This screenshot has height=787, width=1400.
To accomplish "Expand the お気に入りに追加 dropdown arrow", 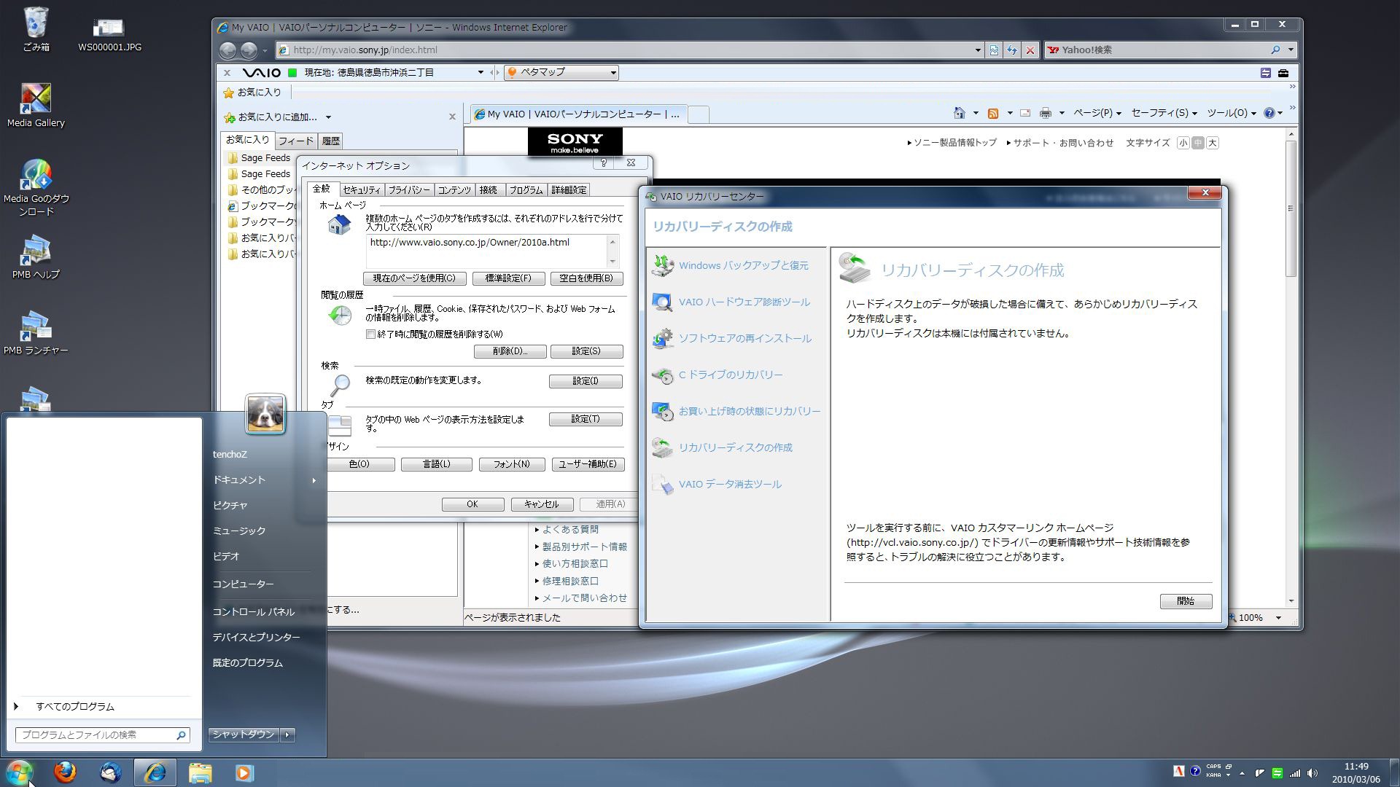I will (x=328, y=117).
